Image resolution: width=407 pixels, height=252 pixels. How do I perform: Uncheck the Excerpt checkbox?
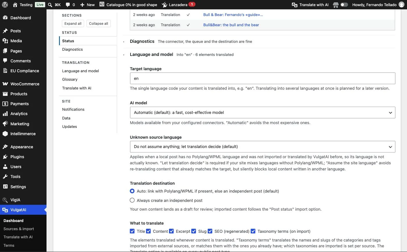click(172, 231)
